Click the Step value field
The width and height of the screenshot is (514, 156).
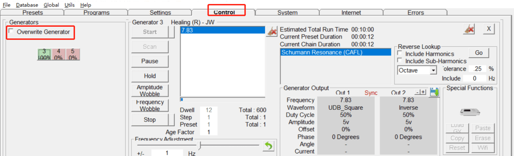(x=209, y=117)
